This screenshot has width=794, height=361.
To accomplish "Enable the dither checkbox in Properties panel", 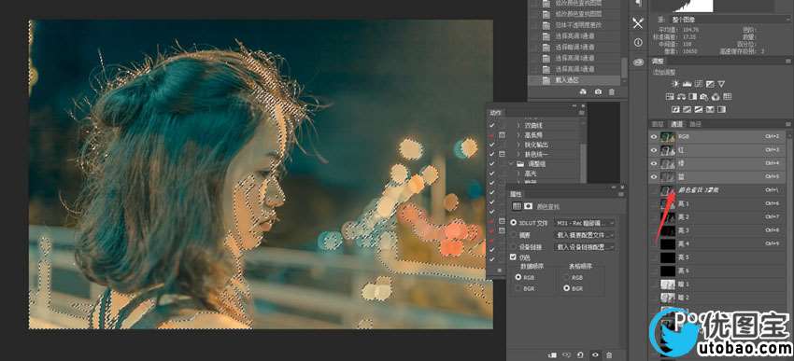I will tap(513, 257).
